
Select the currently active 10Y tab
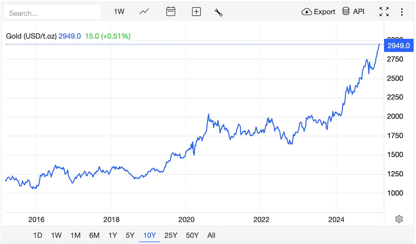pyautogui.click(x=149, y=235)
